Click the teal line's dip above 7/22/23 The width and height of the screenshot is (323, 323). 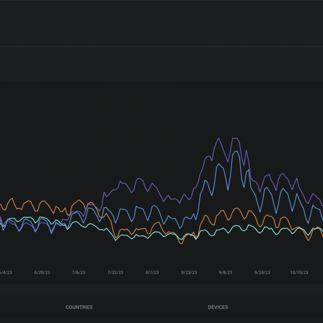[116, 240]
